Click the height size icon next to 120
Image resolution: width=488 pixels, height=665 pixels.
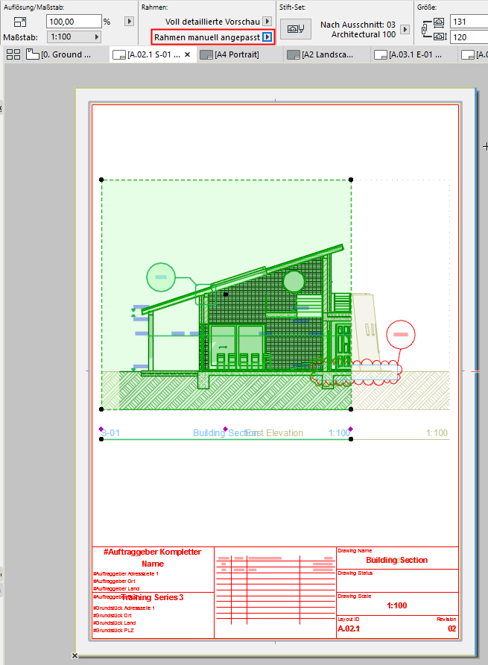click(x=440, y=37)
